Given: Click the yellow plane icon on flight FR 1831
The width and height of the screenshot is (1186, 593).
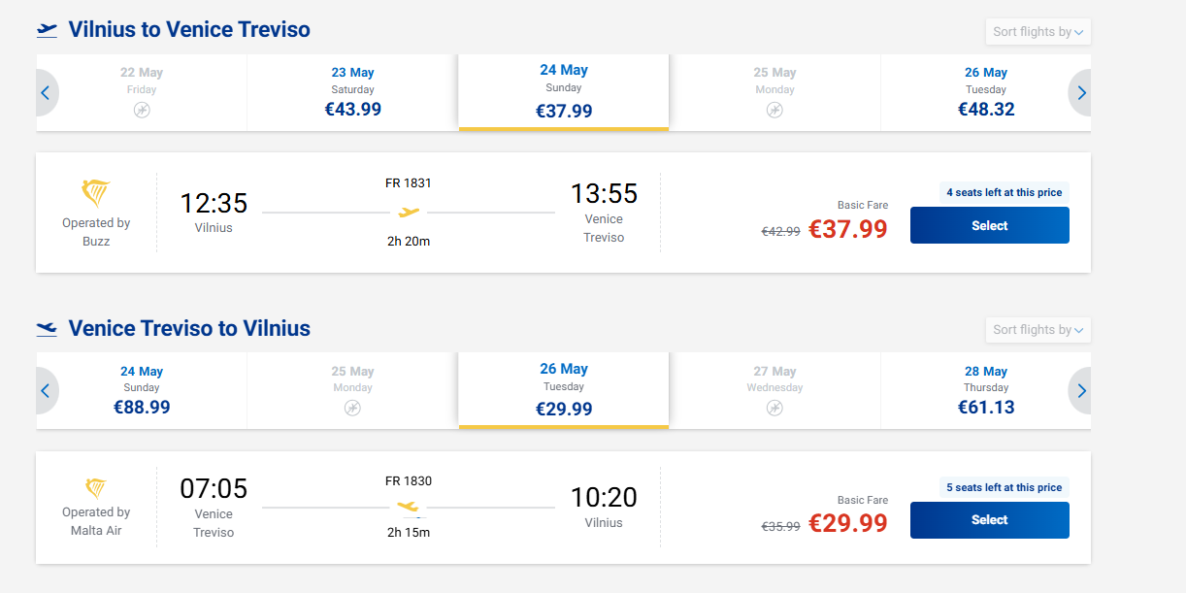Looking at the screenshot, I should pos(409,212).
